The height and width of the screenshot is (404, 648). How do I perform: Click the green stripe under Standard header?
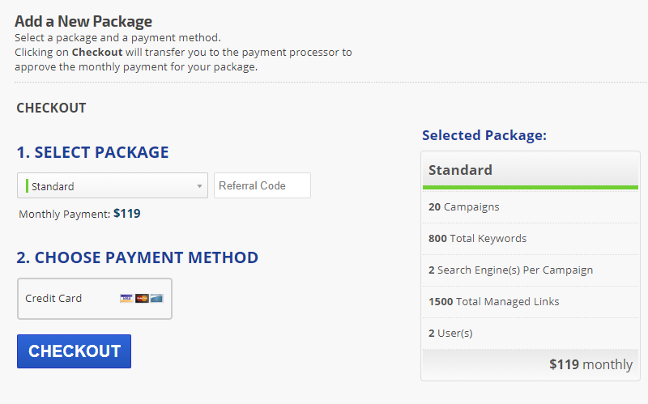click(x=531, y=187)
